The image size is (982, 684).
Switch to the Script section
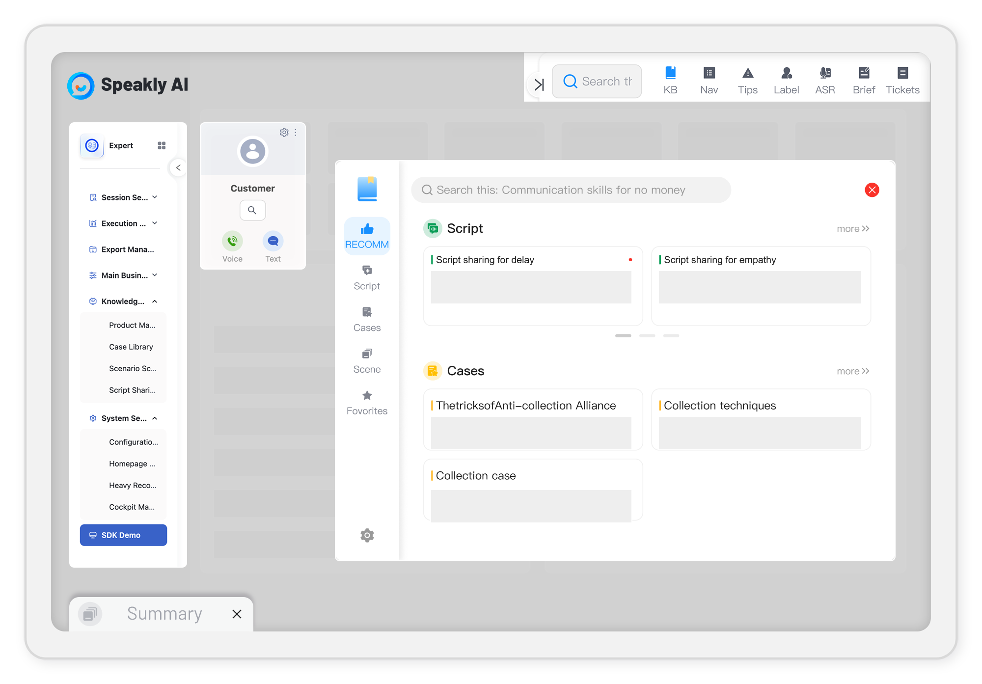click(367, 277)
